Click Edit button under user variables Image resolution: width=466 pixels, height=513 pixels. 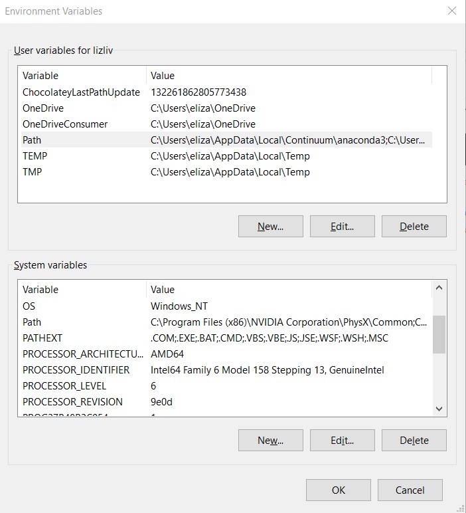(342, 227)
